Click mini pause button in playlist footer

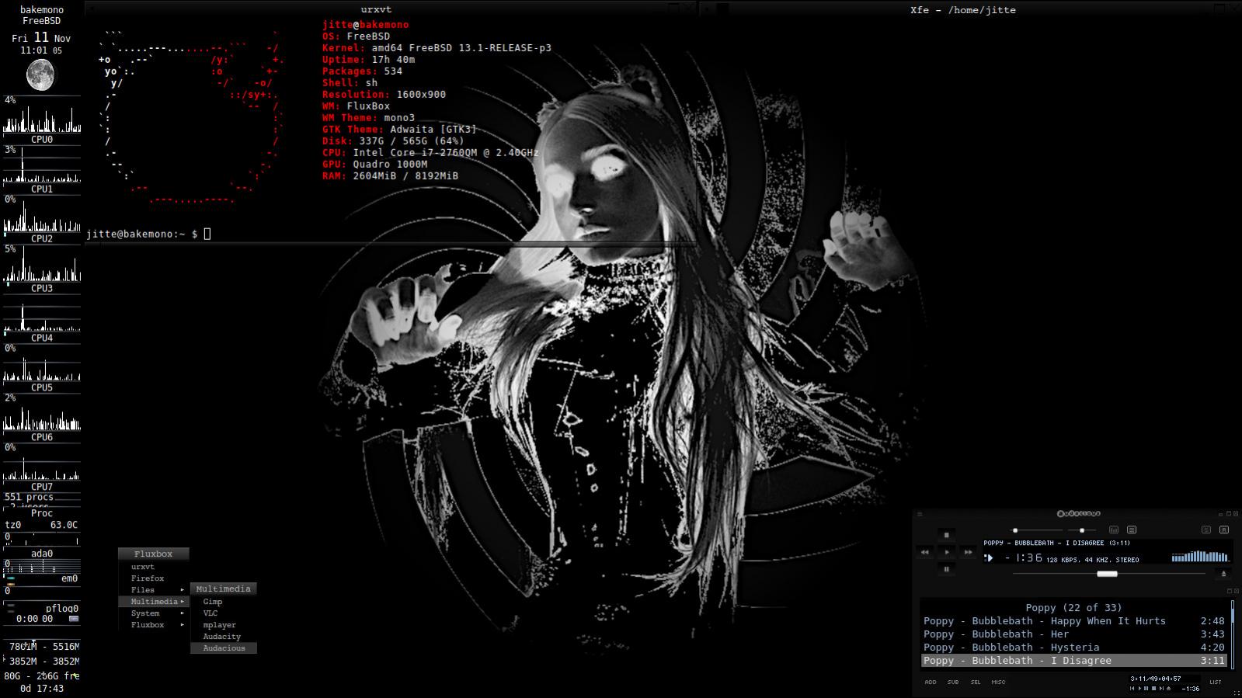(x=1146, y=689)
